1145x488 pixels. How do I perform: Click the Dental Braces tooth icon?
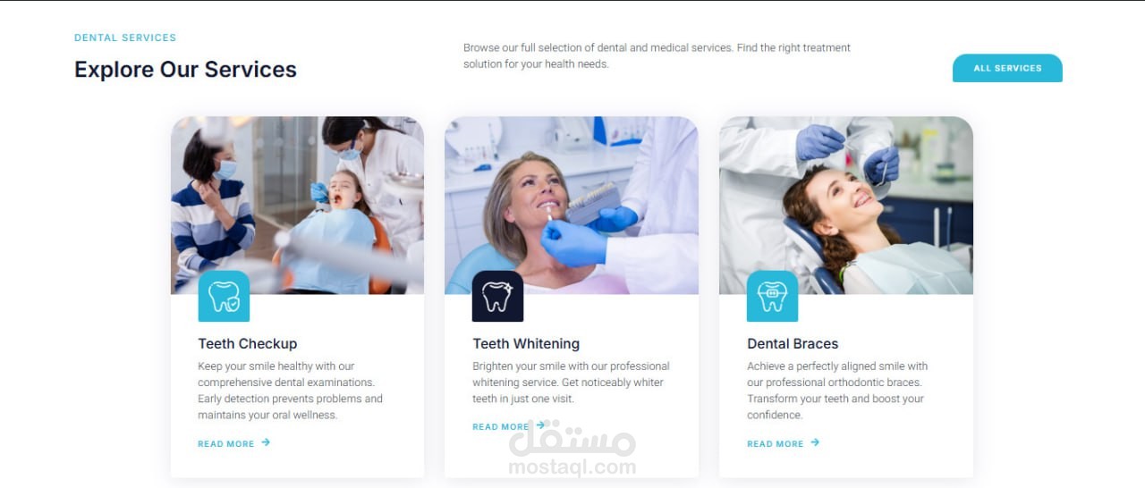[x=772, y=296]
